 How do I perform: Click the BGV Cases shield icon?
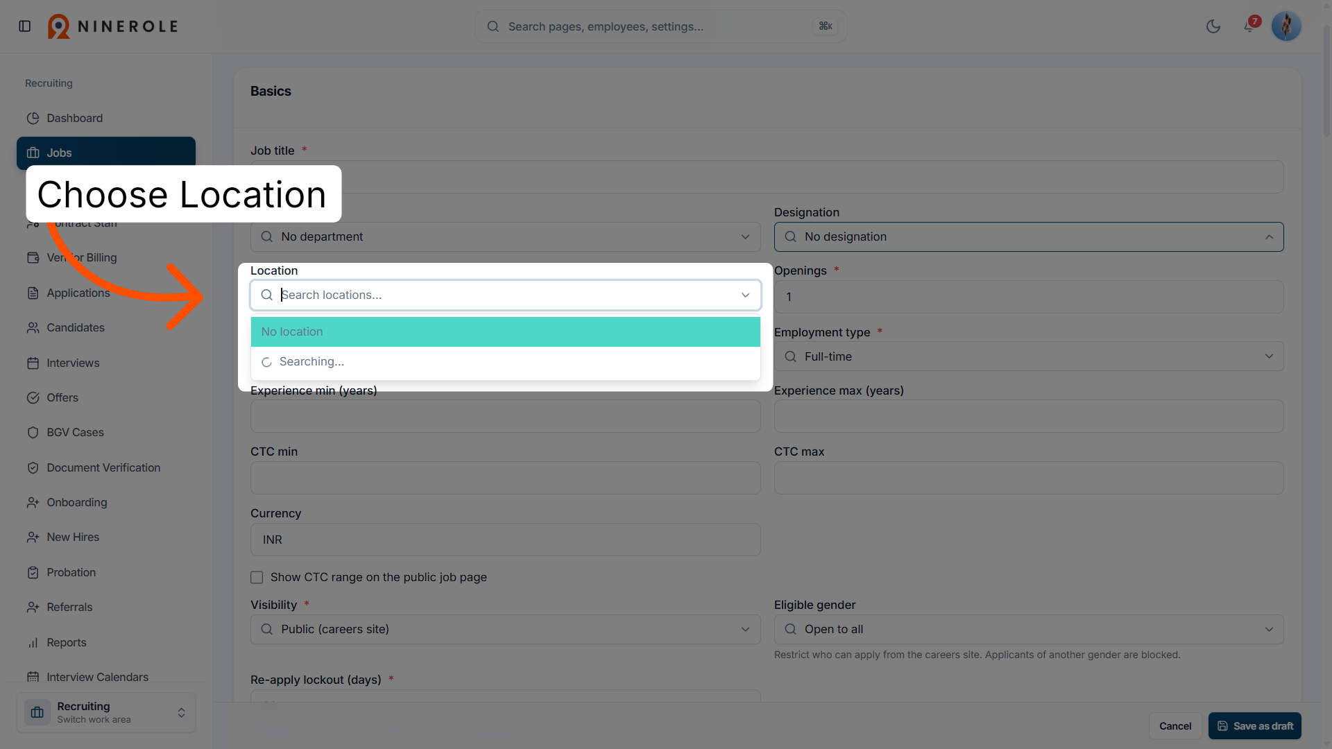pyautogui.click(x=33, y=432)
